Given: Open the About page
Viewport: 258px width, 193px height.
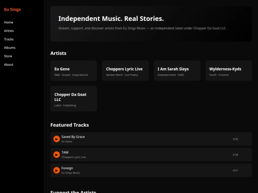Looking at the screenshot, I should tap(9, 64).
